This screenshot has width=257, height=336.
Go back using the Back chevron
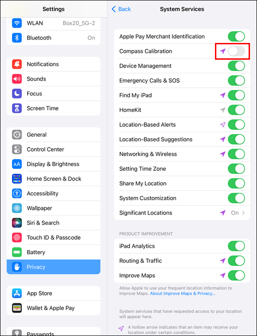pyautogui.click(x=114, y=9)
